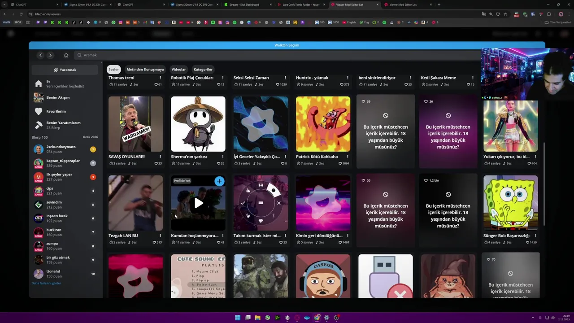This screenshot has width=574, height=323.
Task: Open options menu for Sherma'nın şarkısı
Action: pyautogui.click(x=222, y=157)
